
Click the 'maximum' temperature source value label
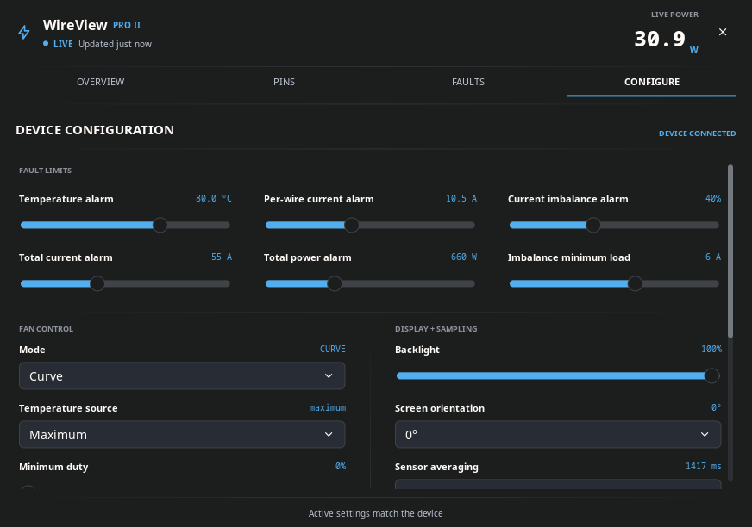click(328, 407)
